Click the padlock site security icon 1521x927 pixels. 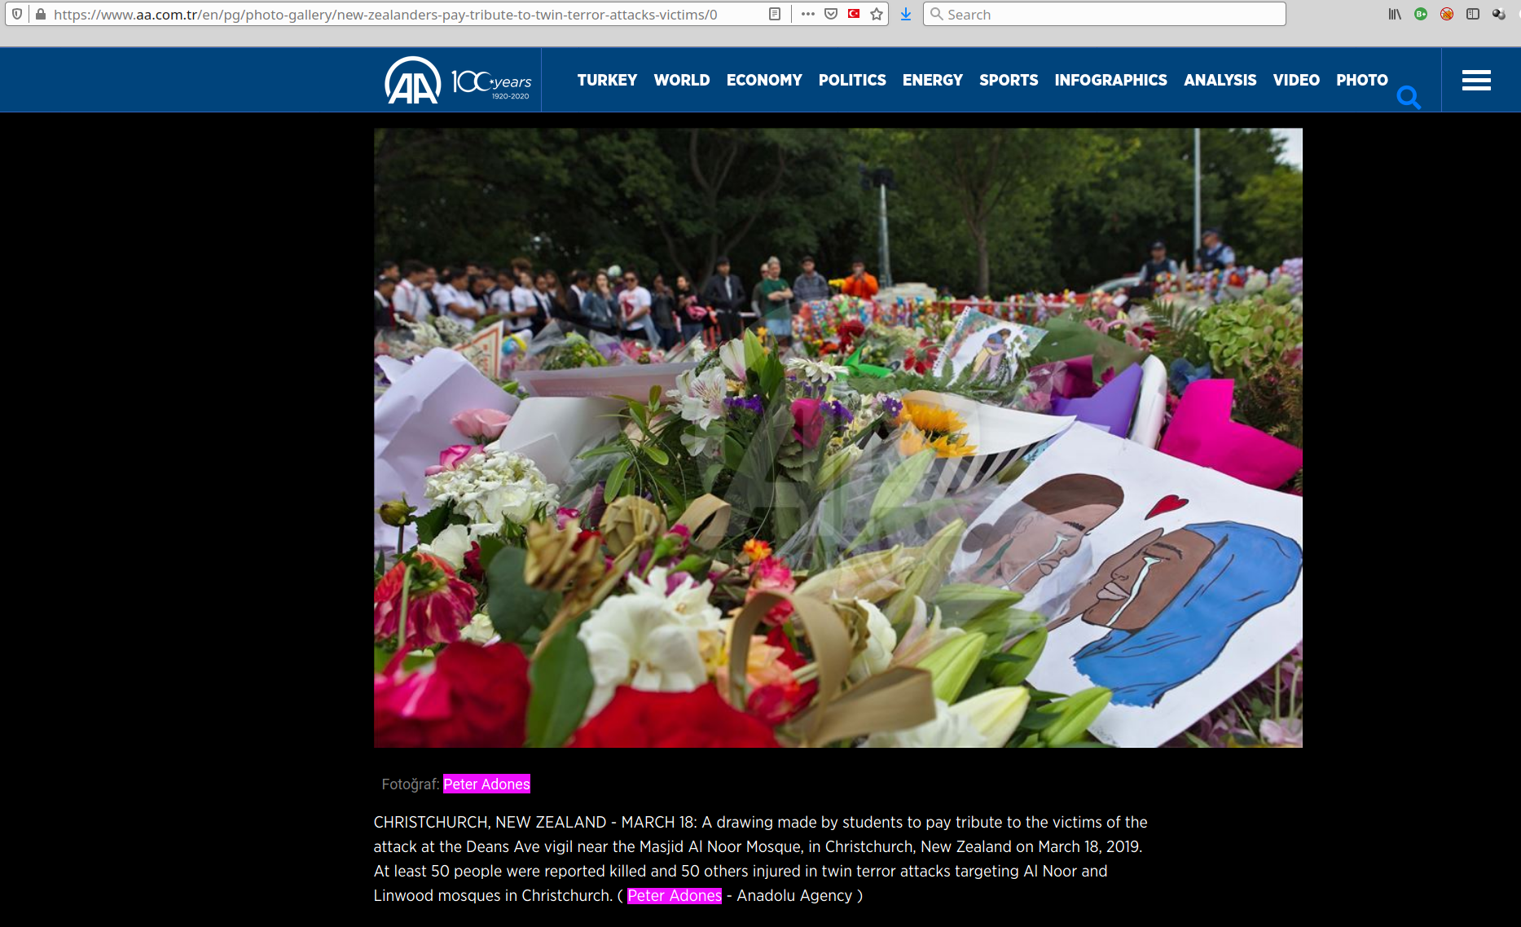(41, 14)
